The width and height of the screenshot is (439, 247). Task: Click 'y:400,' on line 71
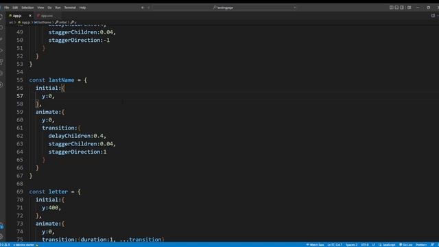click(x=51, y=208)
